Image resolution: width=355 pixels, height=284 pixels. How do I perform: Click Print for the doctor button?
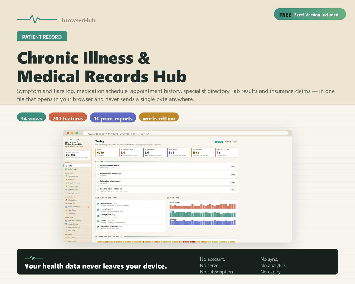tap(230, 142)
